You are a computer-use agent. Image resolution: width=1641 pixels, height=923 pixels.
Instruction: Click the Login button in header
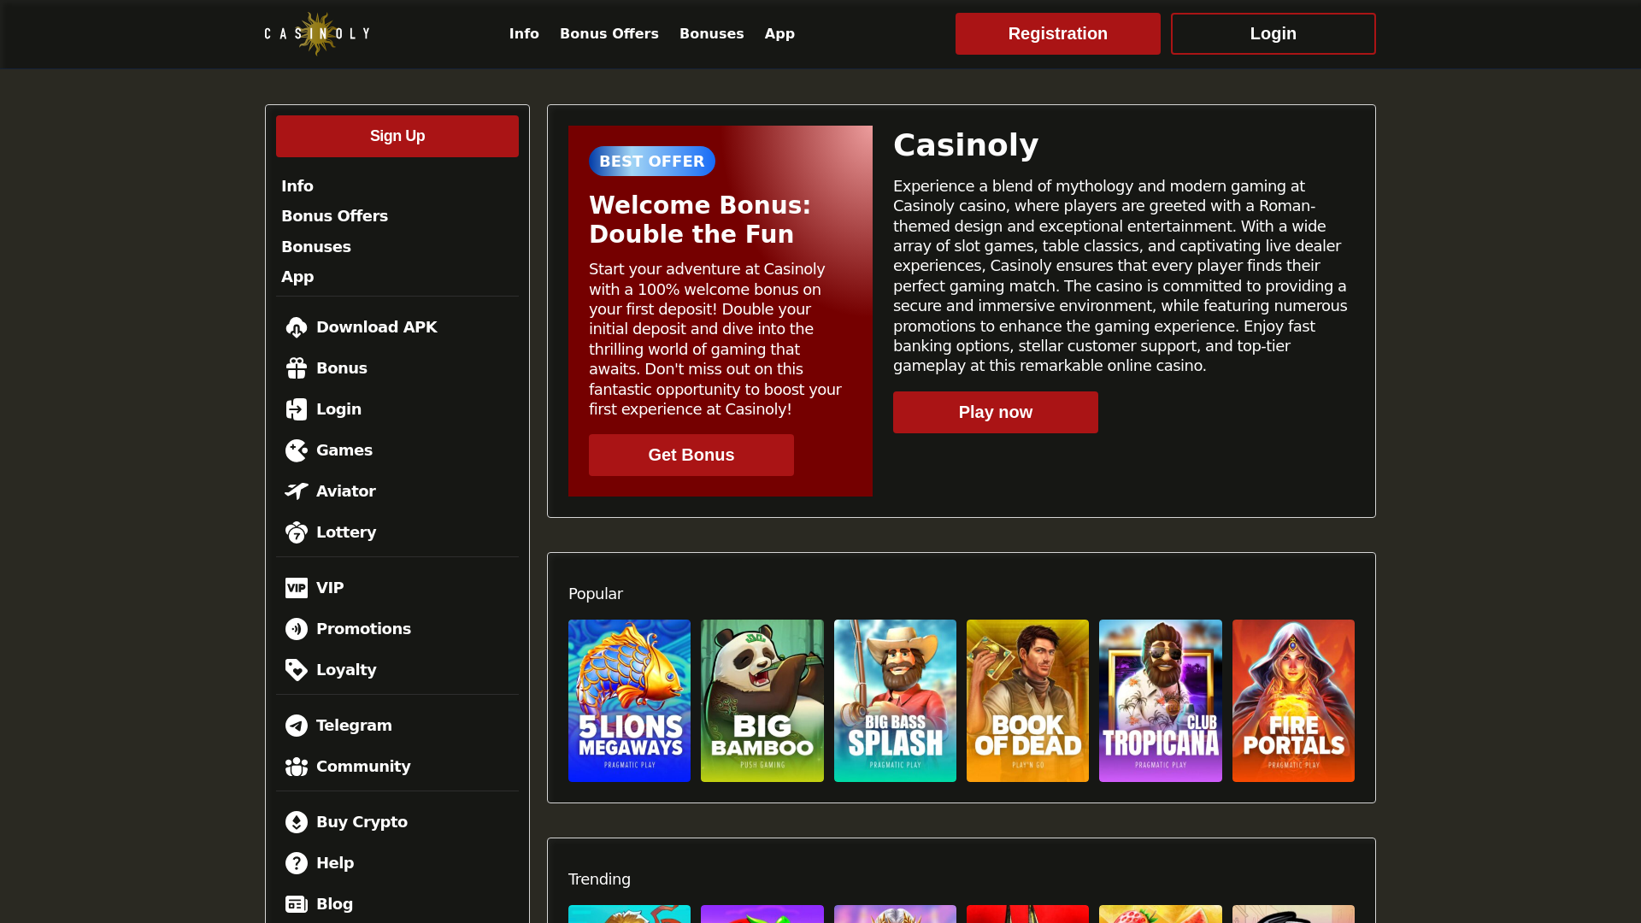pos(1273,33)
